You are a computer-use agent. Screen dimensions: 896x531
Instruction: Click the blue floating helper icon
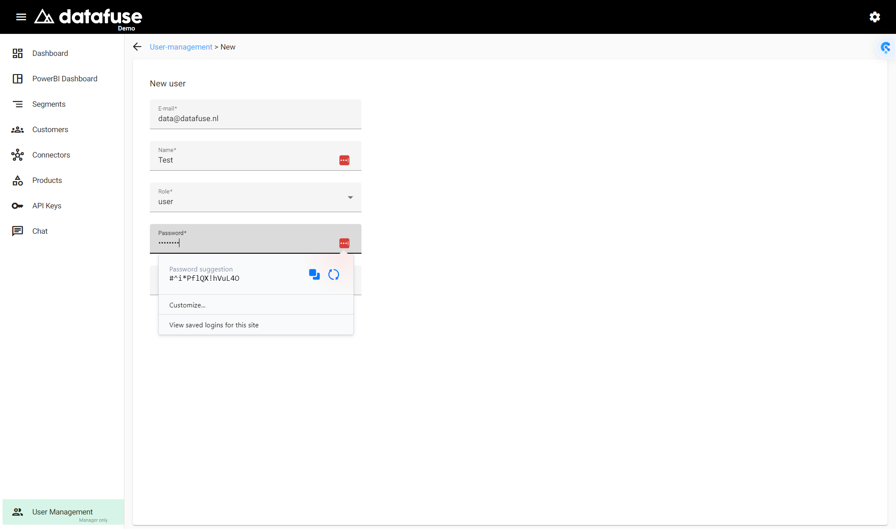pyautogui.click(x=885, y=47)
